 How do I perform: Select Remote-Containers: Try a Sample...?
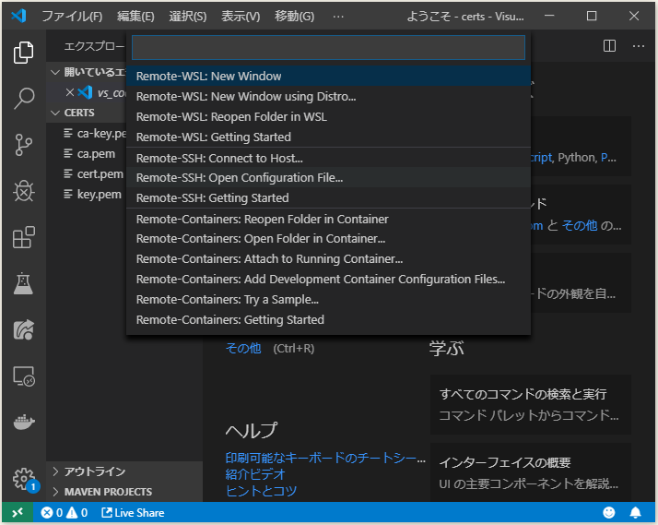pyautogui.click(x=328, y=300)
